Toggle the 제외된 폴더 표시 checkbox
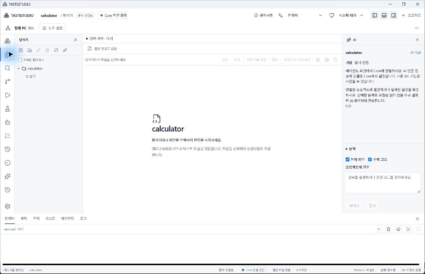Screen dimensions: 425x274 (20, 60)
